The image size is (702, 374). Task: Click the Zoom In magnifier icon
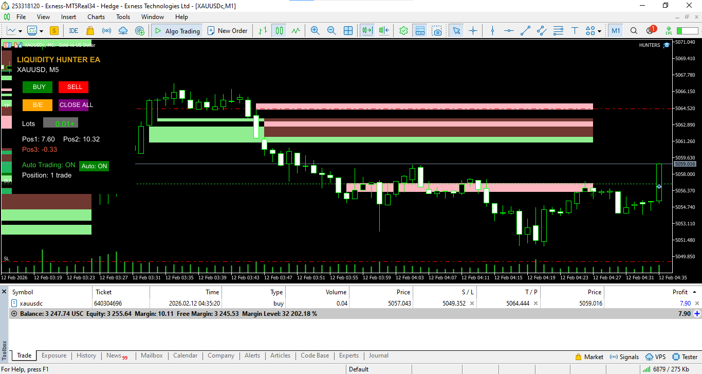pos(315,31)
